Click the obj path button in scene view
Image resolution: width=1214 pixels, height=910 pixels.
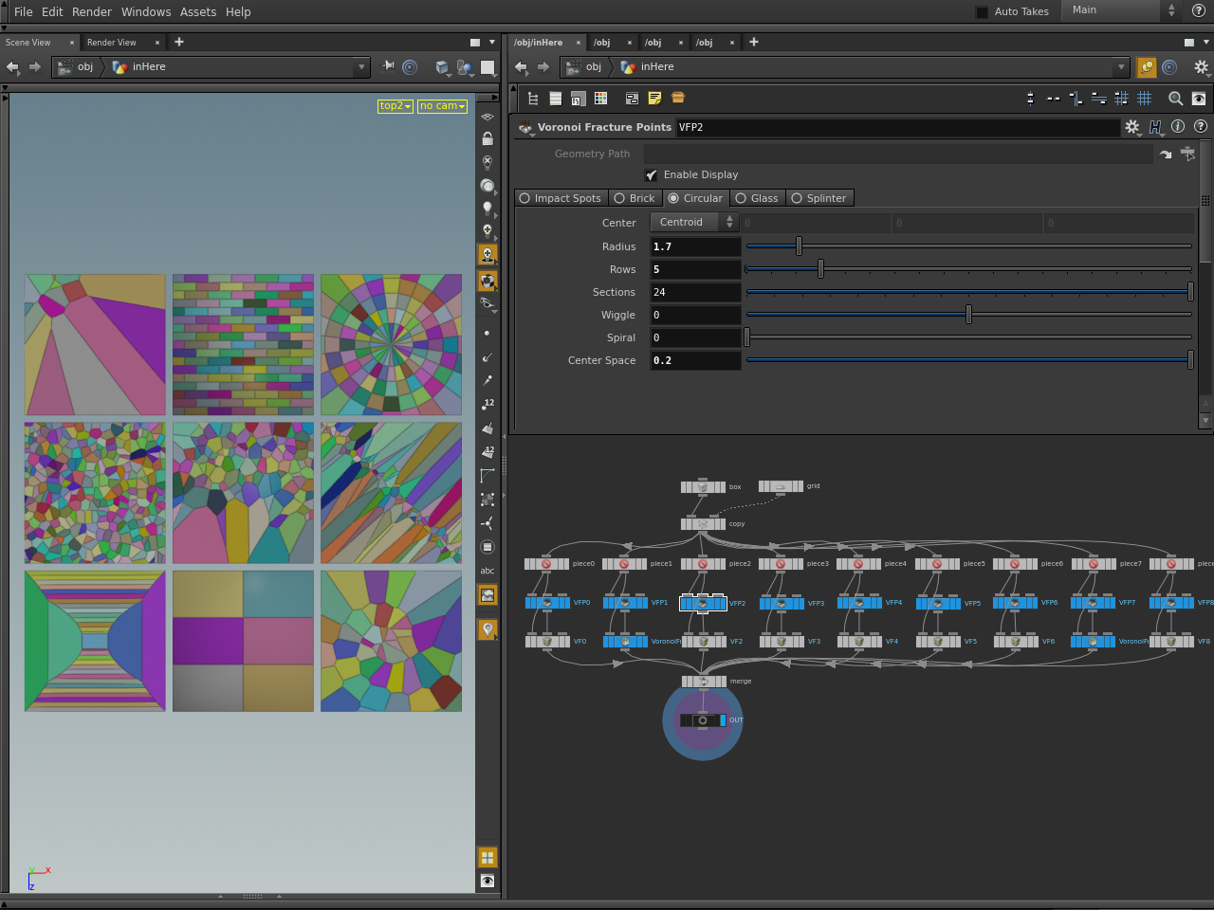click(76, 67)
